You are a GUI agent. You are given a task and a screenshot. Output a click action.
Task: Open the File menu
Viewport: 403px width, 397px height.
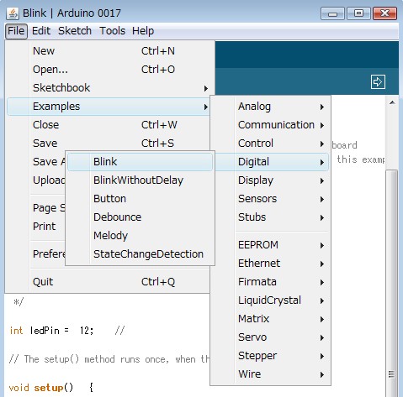click(x=16, y=31)
